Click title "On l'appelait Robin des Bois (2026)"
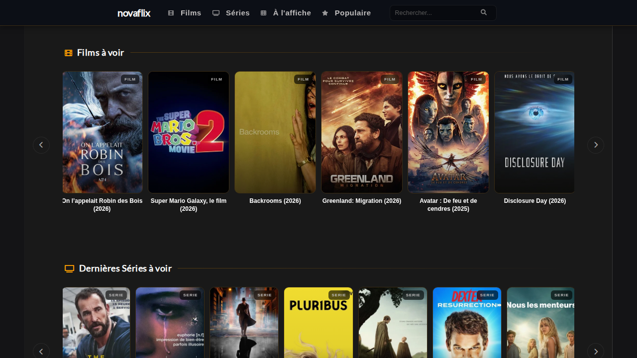Image resolution: width=637 pixels, height=358 pixels. pos(103,205)
